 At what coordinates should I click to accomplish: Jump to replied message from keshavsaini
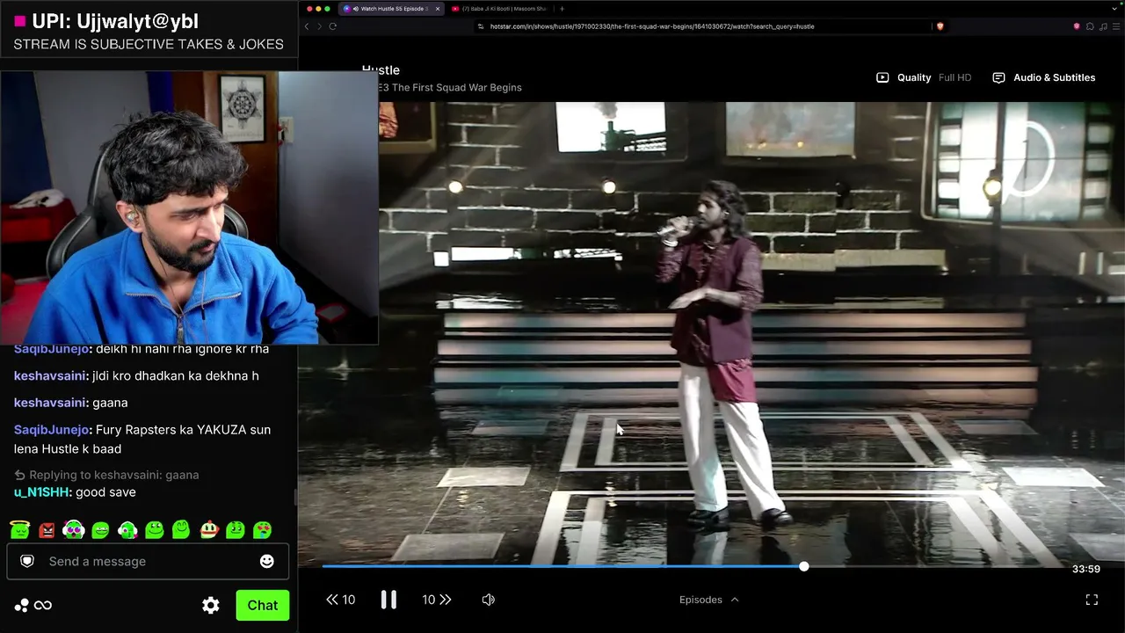[107, 475]
